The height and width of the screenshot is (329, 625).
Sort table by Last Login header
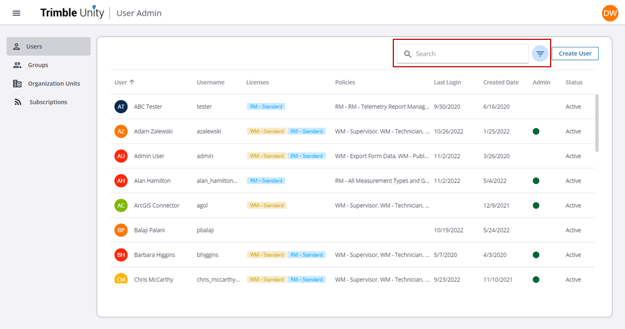tap(447, 82)
